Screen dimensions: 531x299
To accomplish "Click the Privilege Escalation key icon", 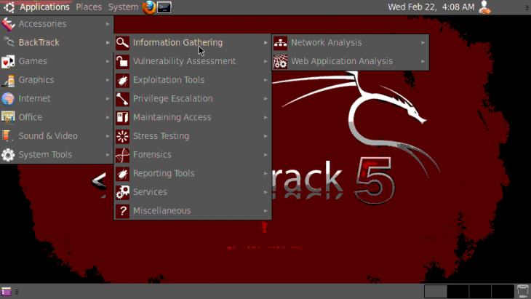I will click(122, 98).
